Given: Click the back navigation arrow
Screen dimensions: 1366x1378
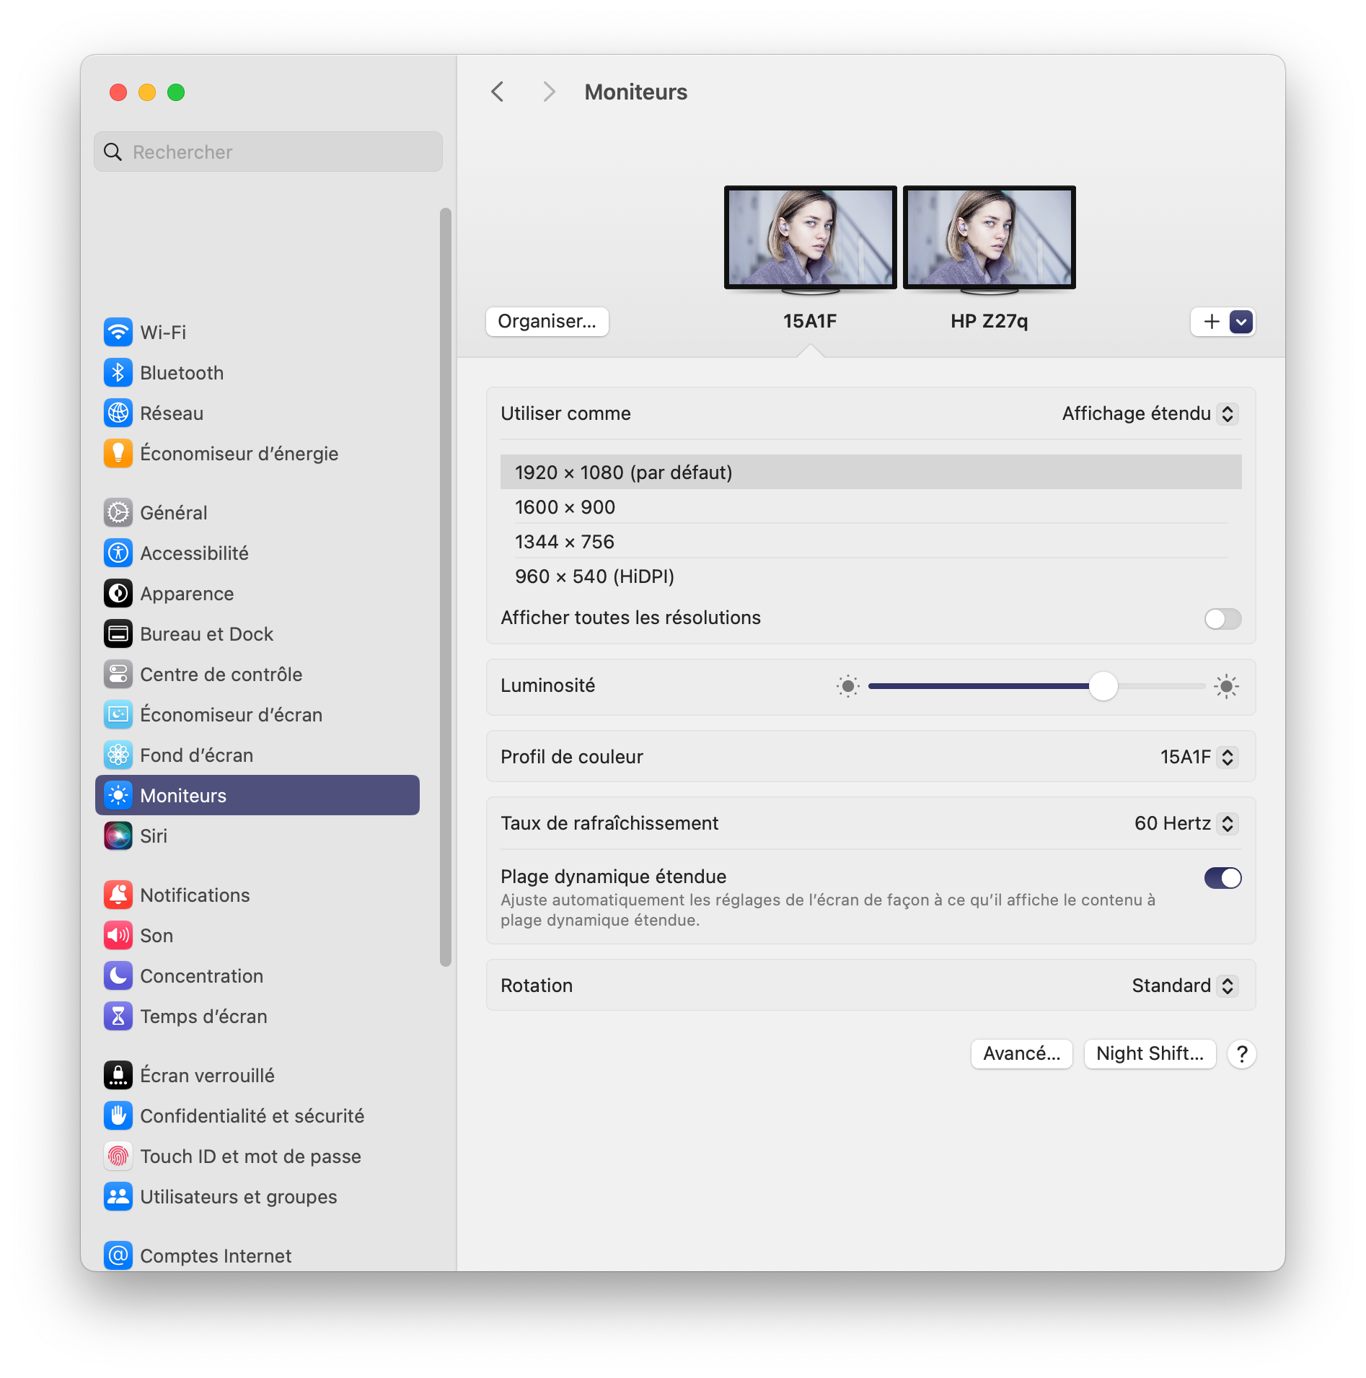Looking at the screenshot, I should click(x=497, y=92).
